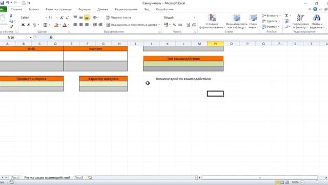The image size is (328, 185).
Task: Apply percent style format
Action: (x=174, y=25)
